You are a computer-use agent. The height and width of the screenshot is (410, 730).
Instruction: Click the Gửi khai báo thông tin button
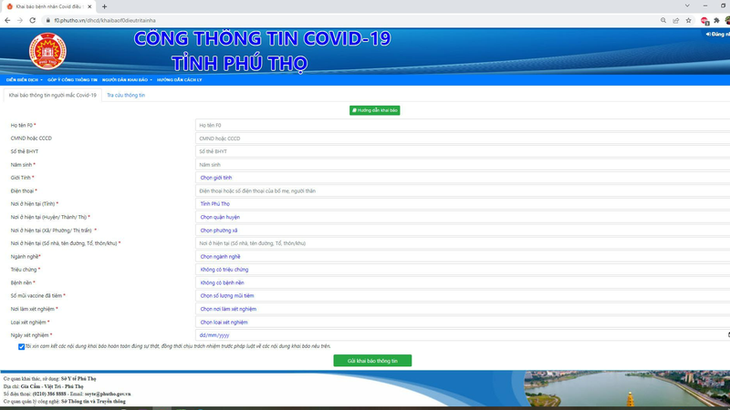372,361
